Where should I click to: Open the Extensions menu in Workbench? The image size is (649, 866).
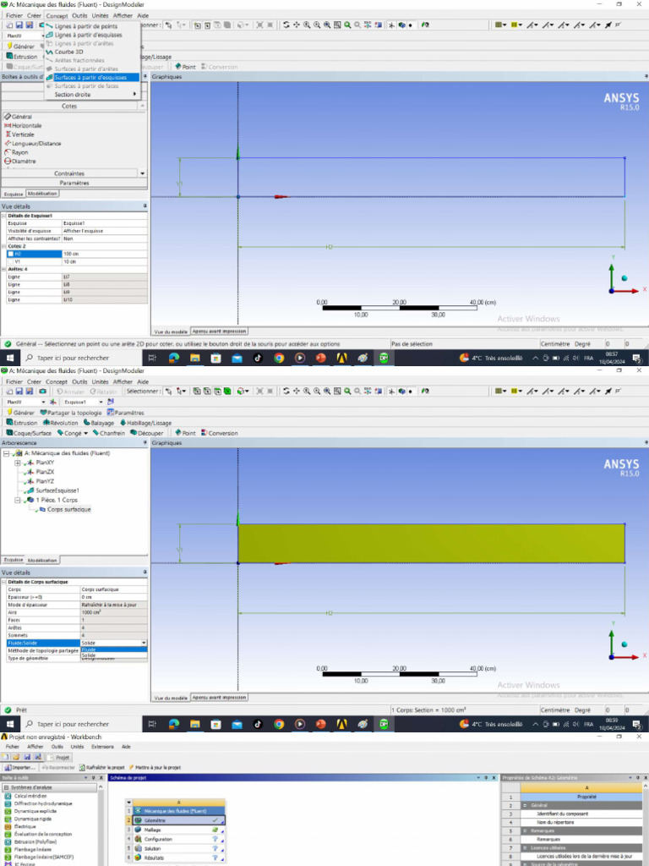point(101,747)
